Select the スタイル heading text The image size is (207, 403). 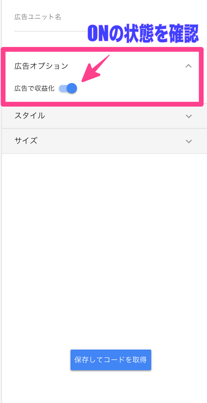[29, 116]
